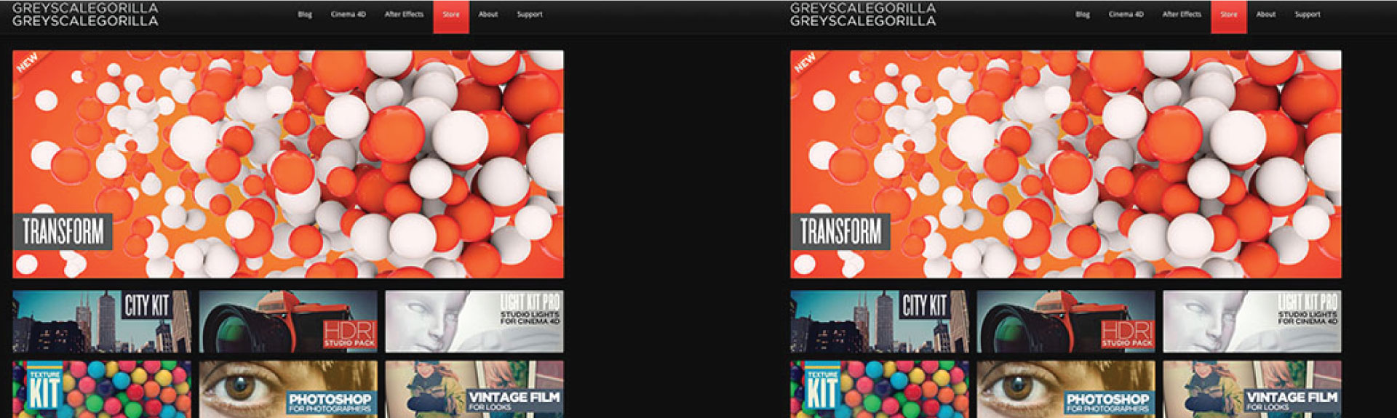Open the City Kit thumbnail on the left page
This screenshot has height=418, width=1397.
click(x=102, y=321)
